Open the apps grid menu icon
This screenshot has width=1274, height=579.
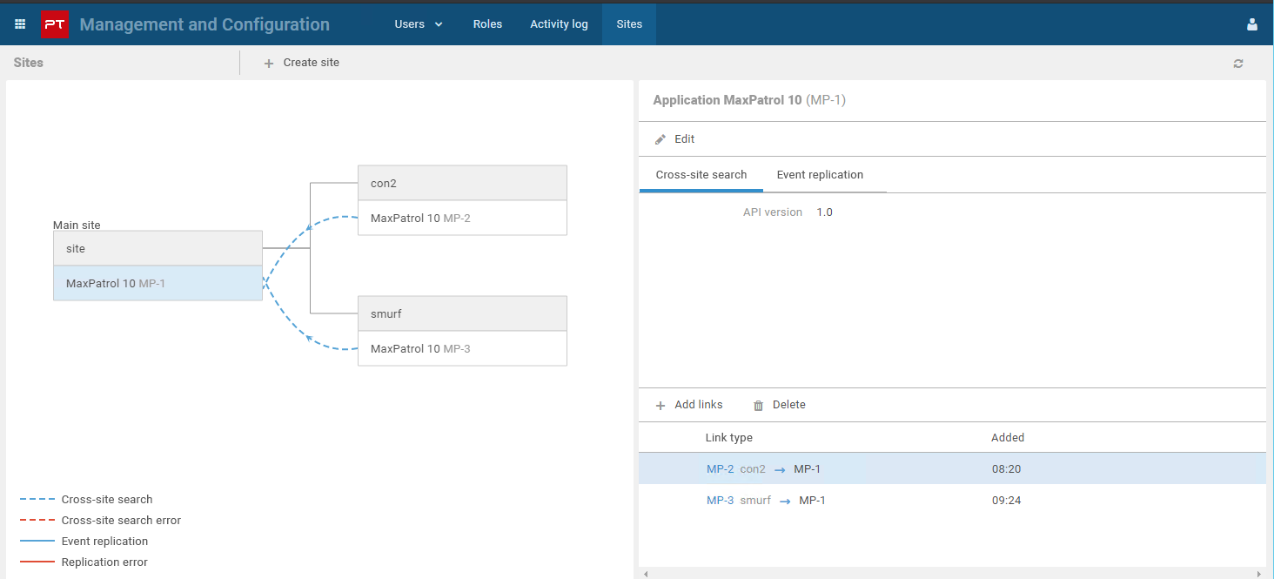click(x=20, y=24)
